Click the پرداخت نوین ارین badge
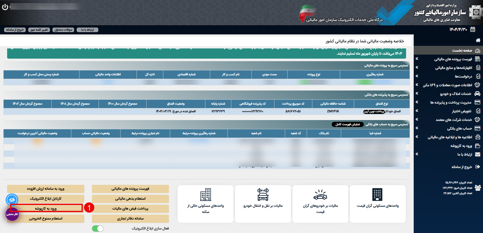The image size is (483, 233). click(374, 112)
